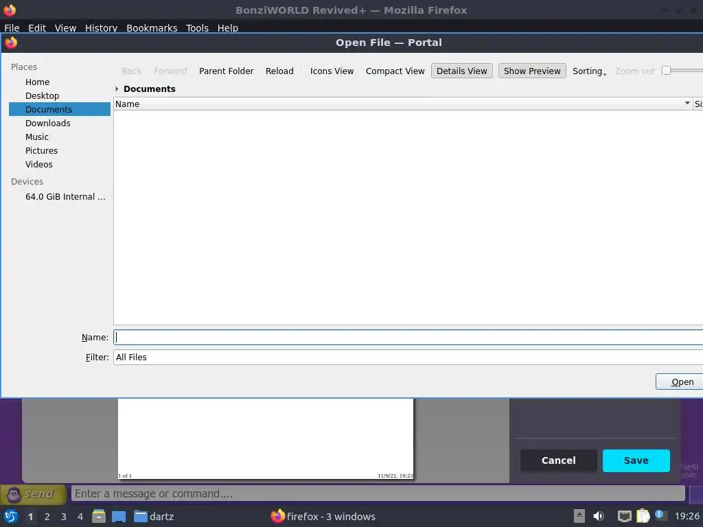Click the zoom slider handle

pyautogui.click(x=666, y=71)
